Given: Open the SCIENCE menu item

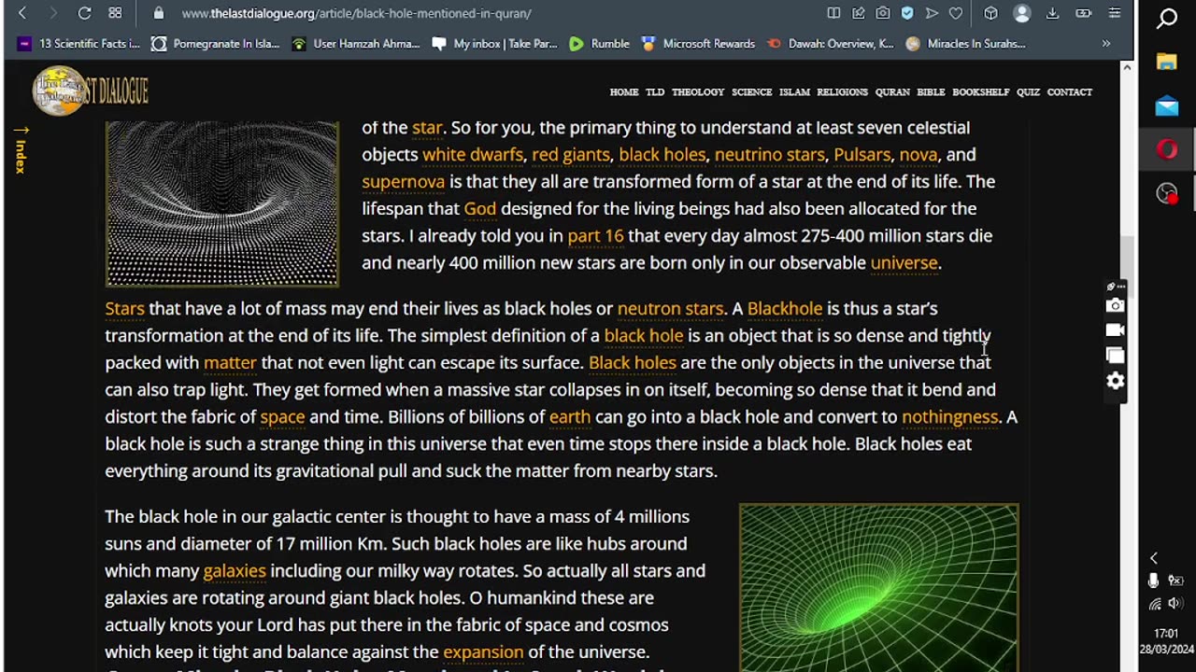Looking at the screenshot, I should pyautogui.click(x=751, y=92).
